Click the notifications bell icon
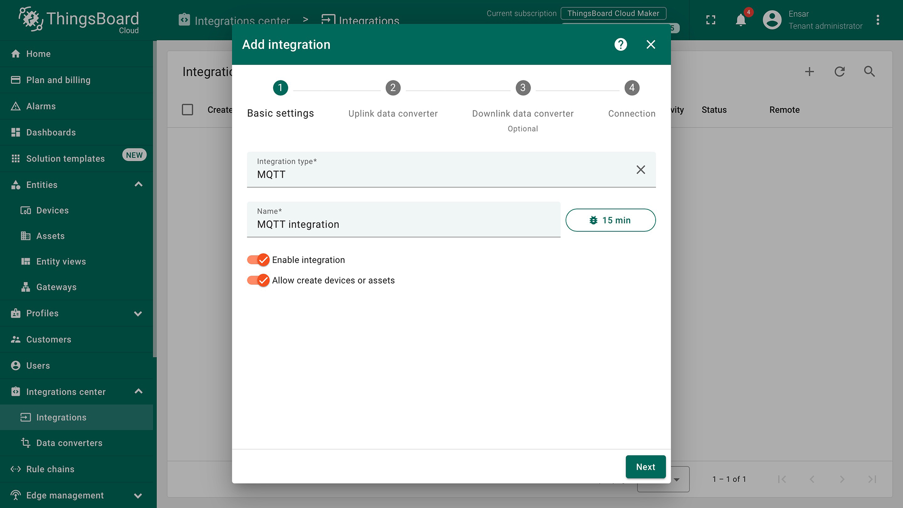This screenshot has height=508, width=903. 740,20
